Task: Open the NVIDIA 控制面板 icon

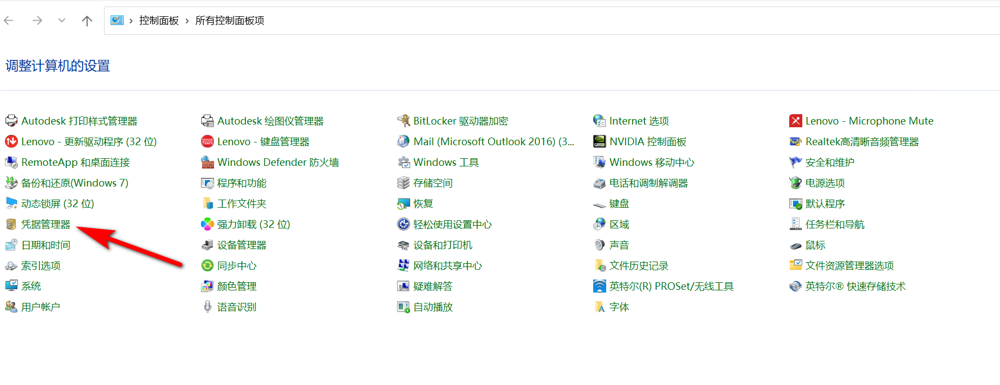Action: (599, 142)
